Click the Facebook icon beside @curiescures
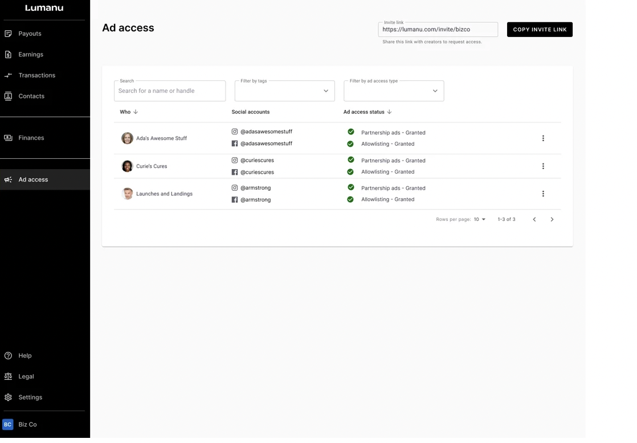 click(x=235, y=172)
